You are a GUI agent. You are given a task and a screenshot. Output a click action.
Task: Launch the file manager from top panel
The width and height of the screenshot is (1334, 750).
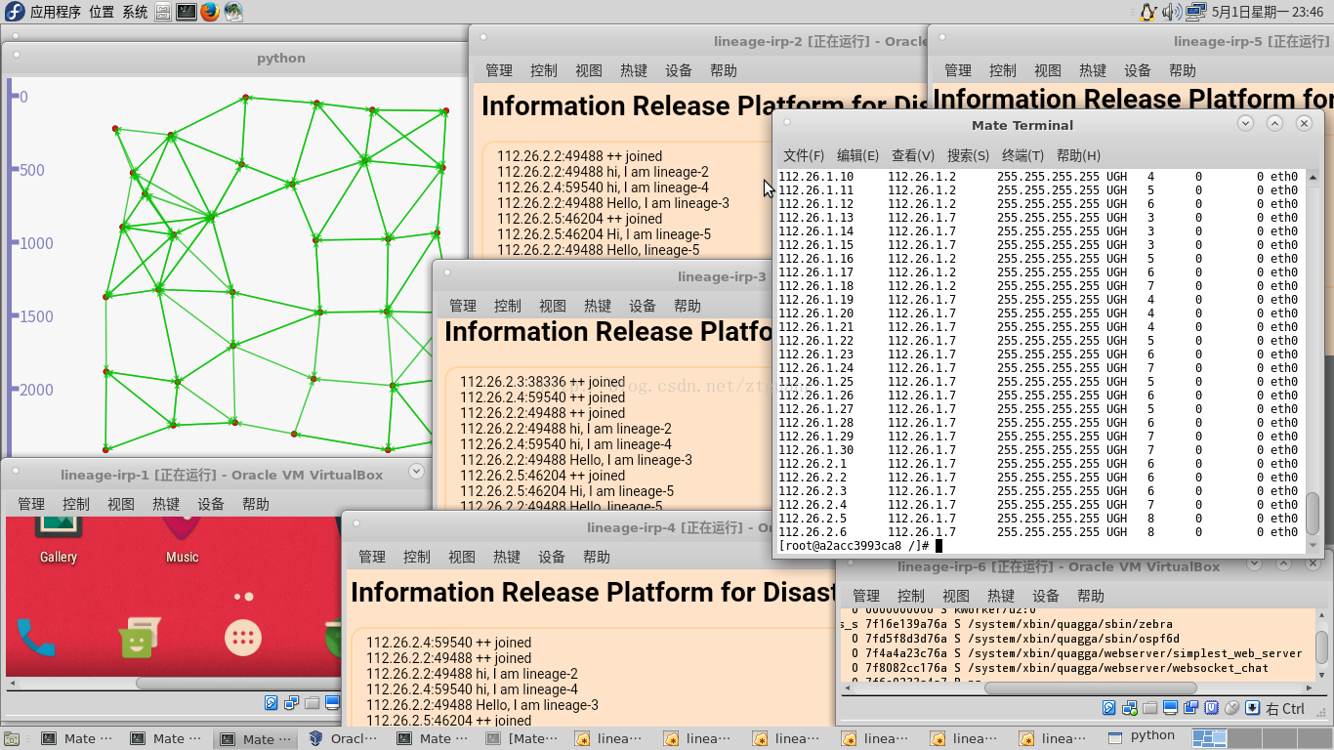(x=163, y=12)
